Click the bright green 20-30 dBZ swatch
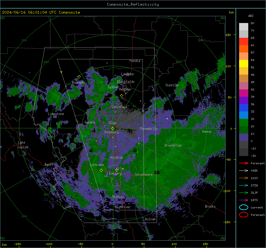 click(244, 123)
